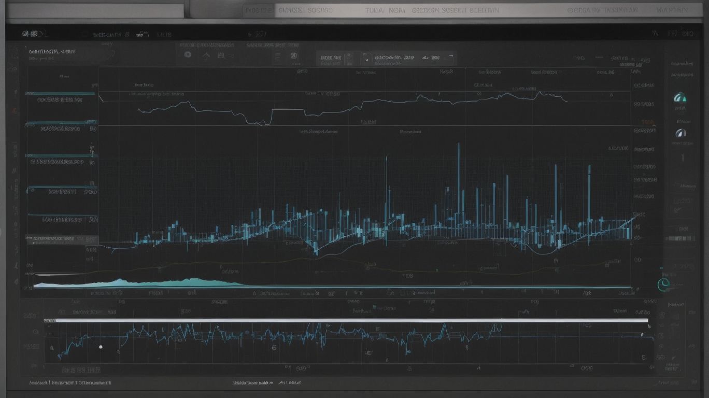Click the round record icon in the chart toolbar

tap(188, 55)
